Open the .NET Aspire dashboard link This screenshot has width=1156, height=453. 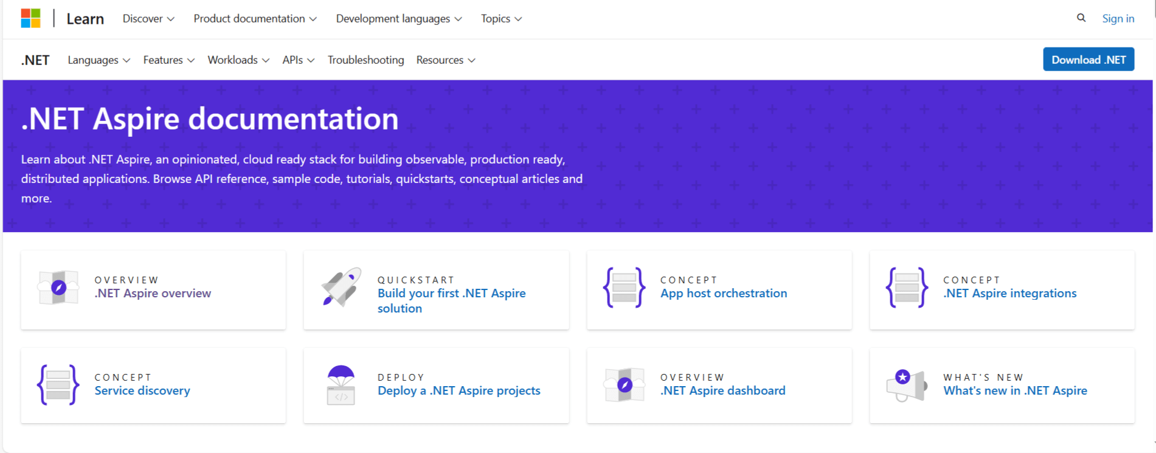(723, 390)
